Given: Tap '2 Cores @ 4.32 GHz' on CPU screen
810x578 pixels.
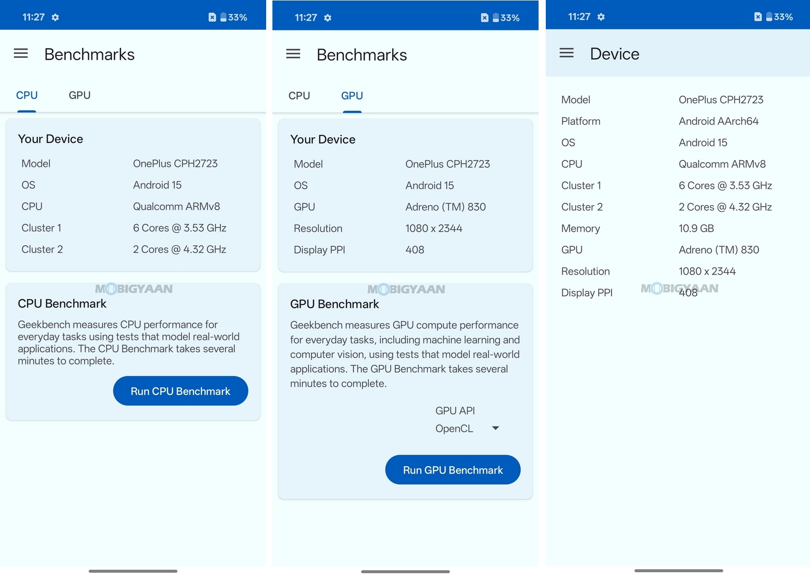Looking at the screenshot, I should [x=180, y=249].
